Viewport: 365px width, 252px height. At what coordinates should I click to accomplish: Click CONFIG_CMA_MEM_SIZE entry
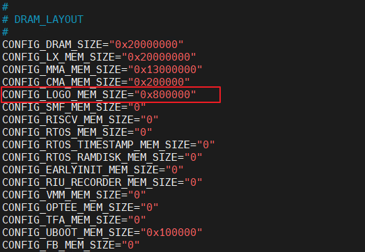pyautogui.click(x=96, y=82)
